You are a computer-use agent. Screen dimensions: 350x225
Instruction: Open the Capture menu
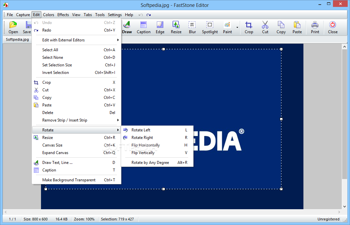(23, 15)
